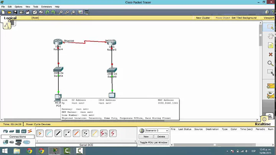Open the Windows Start button

5,151
